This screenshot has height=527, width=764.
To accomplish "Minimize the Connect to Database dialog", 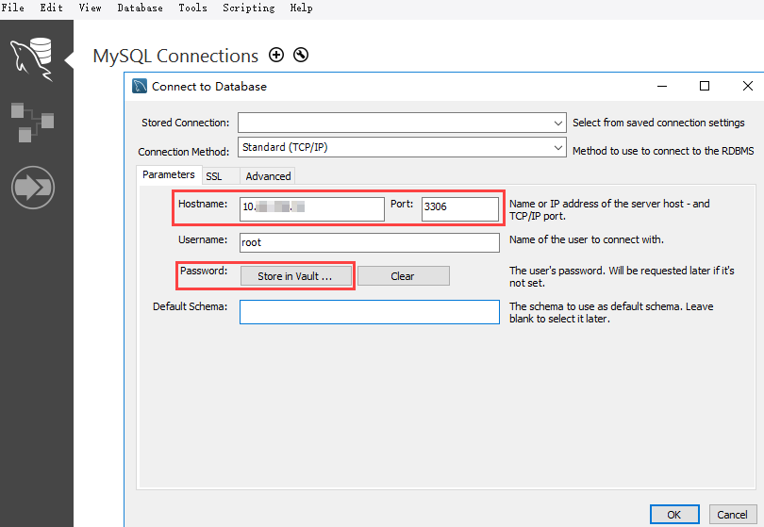I will [662, 86].
